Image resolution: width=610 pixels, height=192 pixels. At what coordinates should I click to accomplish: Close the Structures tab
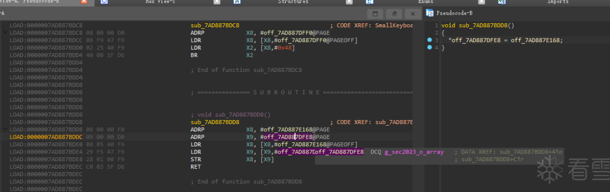pos(349,2)
